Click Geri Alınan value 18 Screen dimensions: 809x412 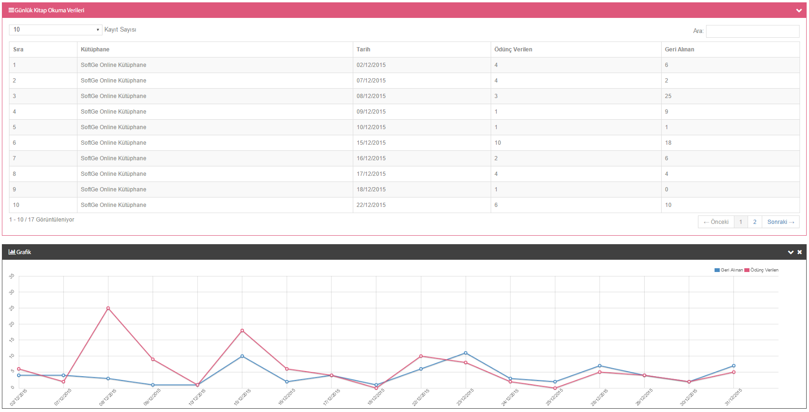tap(668, 143)
